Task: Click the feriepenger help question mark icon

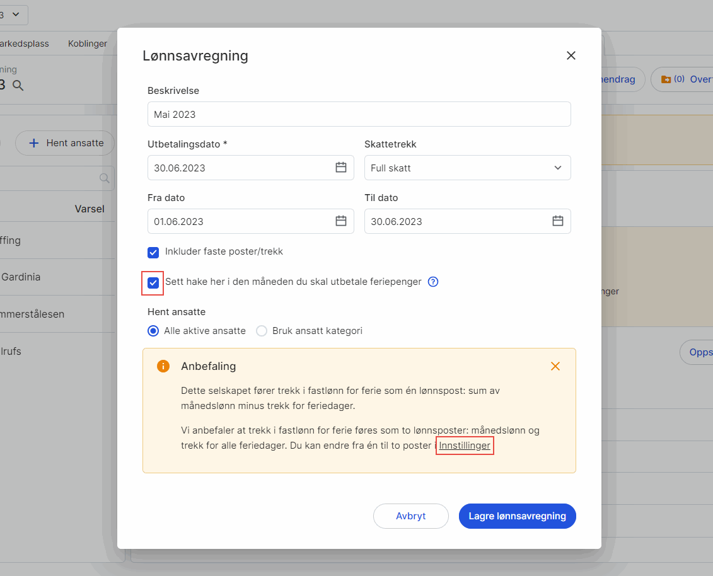Action: click(433, 282)
